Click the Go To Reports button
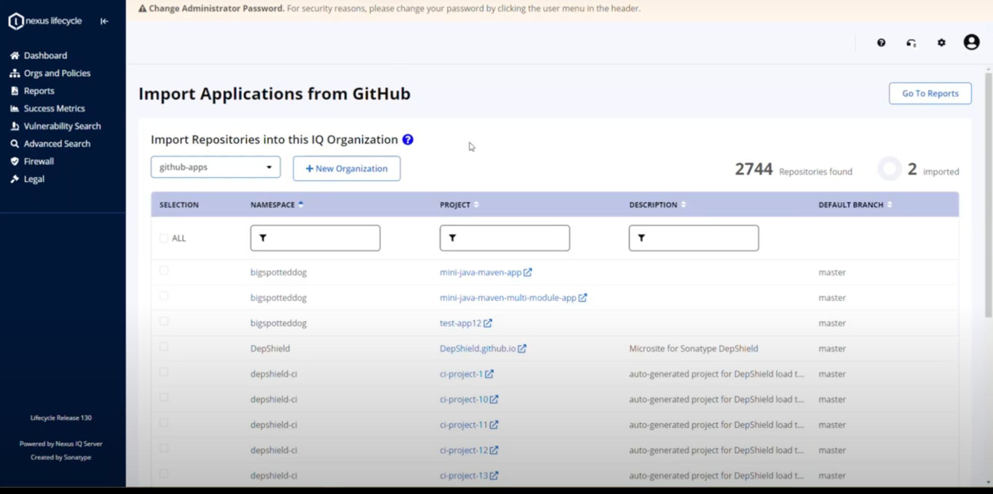The height and width of the screenshot is (494, 993). [x=930, y=93]
